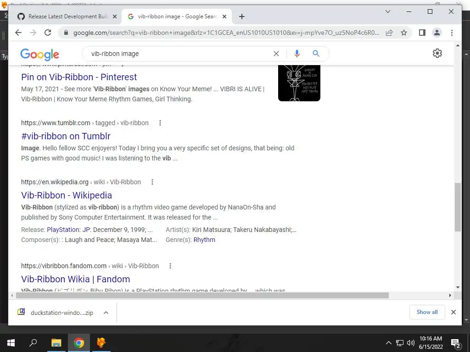Image resolution: width=470 pixels, height=352 pixels.
Task: Open Windows taskbar search
Action: 33,343
